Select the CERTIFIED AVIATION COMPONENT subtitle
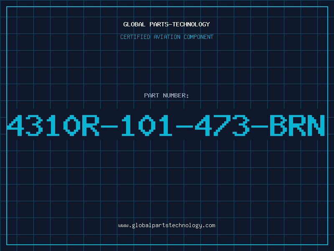The height and width of the screenshot is (251, 334). [x=167, y=37]
